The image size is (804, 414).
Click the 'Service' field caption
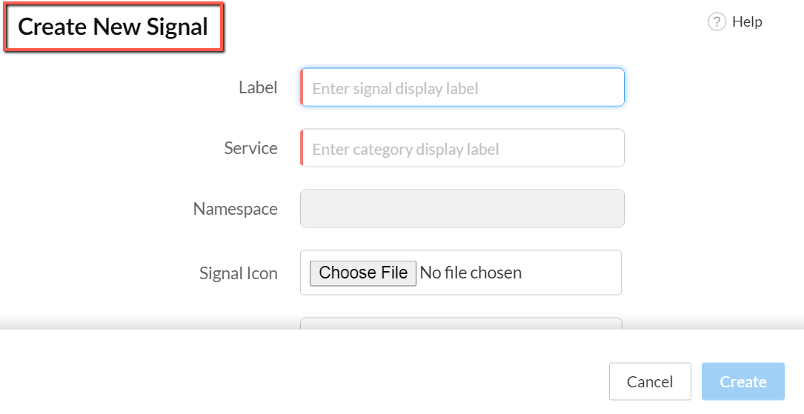[250, 148]
